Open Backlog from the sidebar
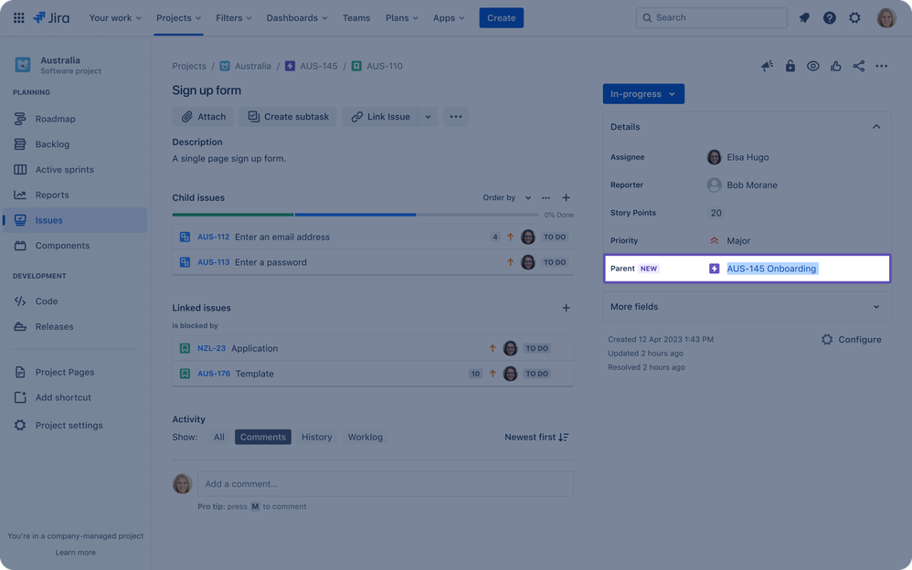This screenshot has width=912, height=570. [x=53, y=143]
